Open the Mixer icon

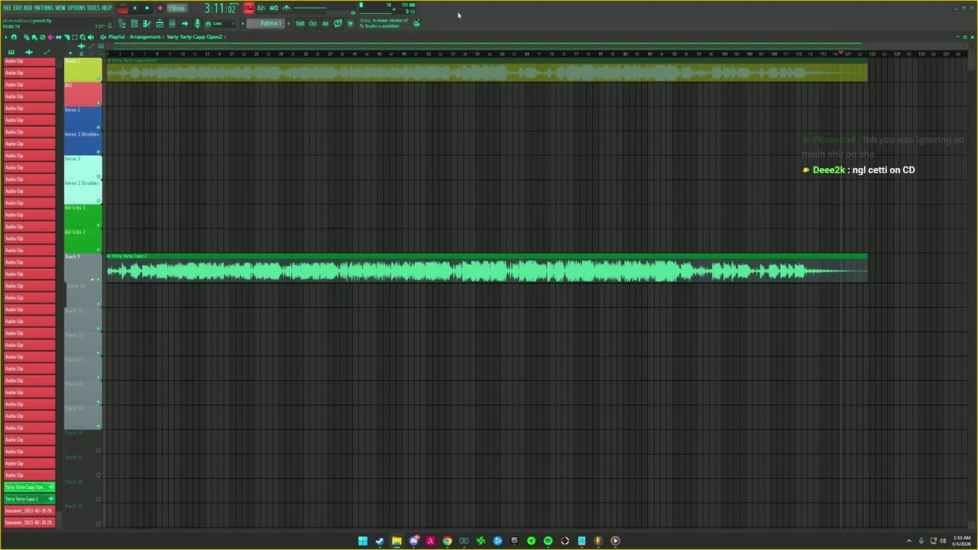tap(172, 24)
